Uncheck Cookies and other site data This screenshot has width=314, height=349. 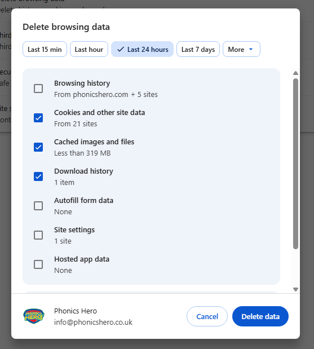click(x=38, y=118)
